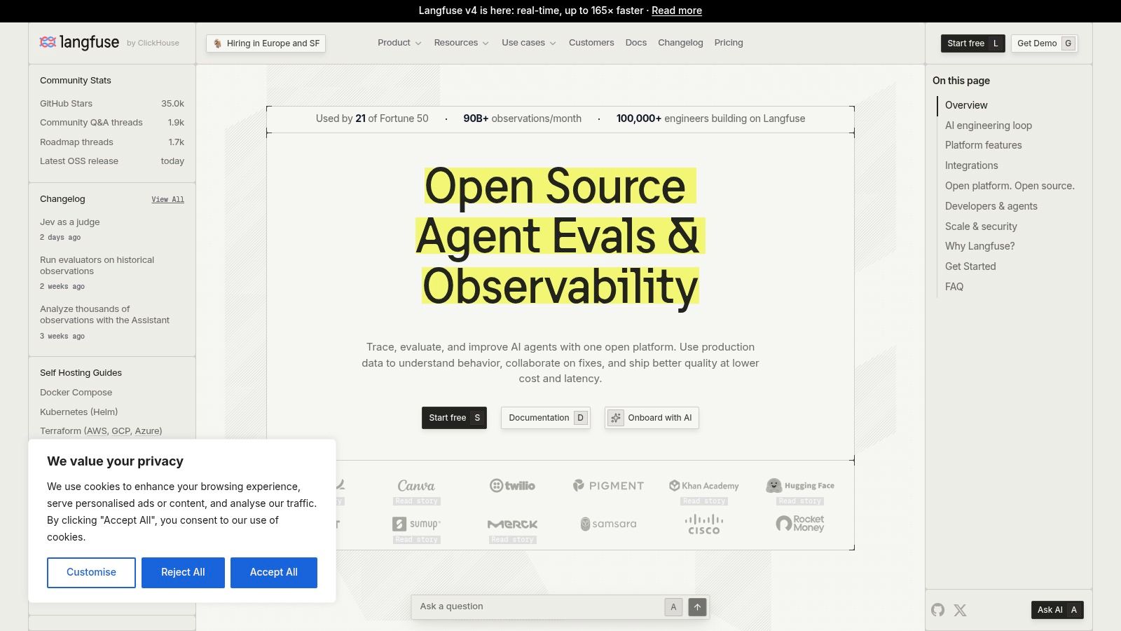
Task: Click the send arrow in Ask a question
Action: coord(697,607)
